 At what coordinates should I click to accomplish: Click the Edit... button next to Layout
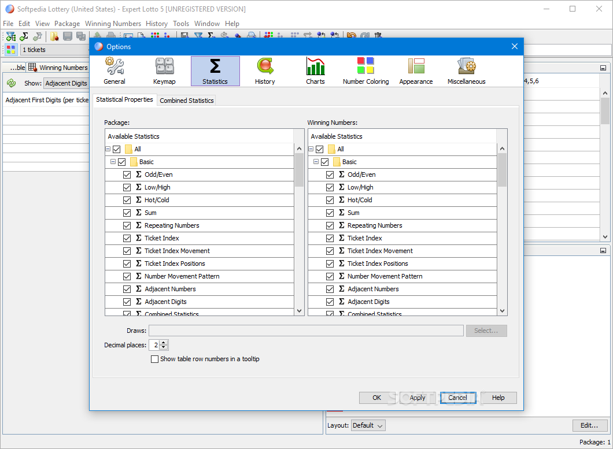click(x=589, y=425)
